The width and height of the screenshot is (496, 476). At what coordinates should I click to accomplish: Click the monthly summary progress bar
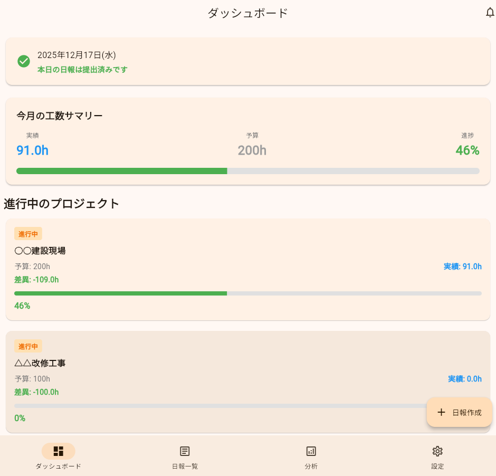click(x=248, y=171)
